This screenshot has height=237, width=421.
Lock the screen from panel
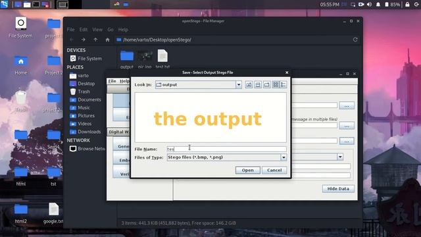407,5
